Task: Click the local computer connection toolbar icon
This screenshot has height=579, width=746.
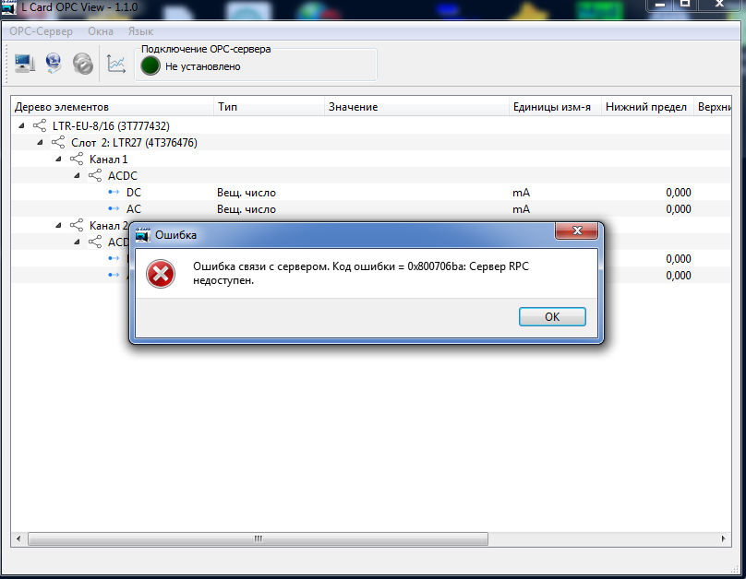Action: (25, 64)
